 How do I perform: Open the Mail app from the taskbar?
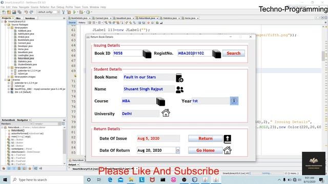tap(121, 179)
